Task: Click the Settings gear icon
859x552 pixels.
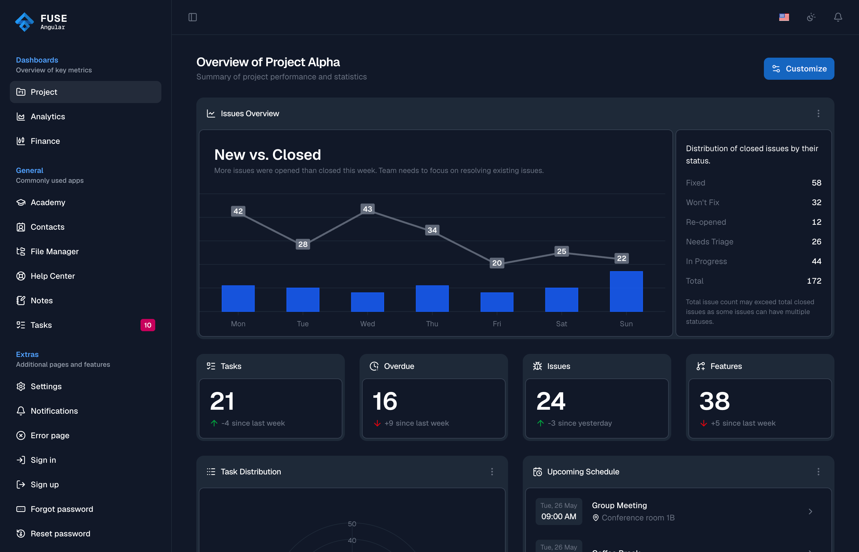Action: pos(21,386)
